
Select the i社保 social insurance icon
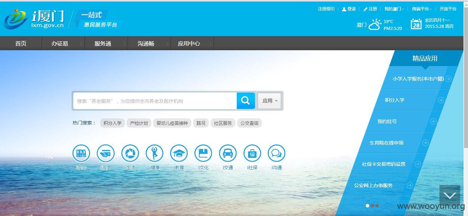[252, 153]
